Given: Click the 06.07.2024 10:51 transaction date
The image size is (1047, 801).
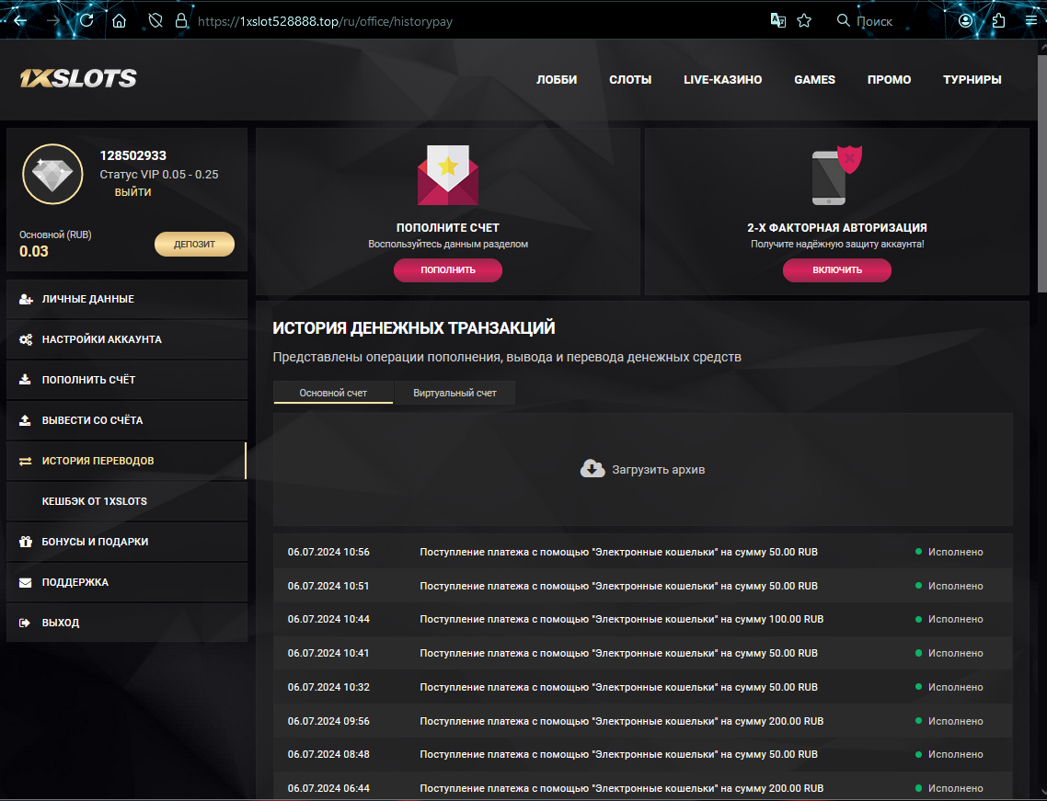Looking at the screenshot, I should pyautogui.click(x=328, y=586).
